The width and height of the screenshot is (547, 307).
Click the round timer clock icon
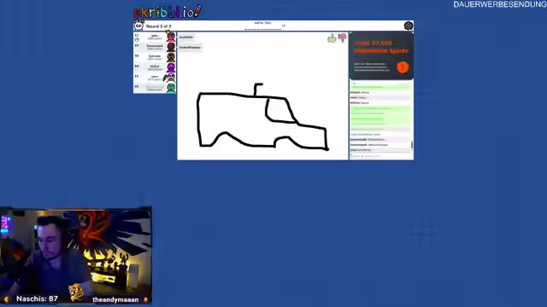coord(138,26)
